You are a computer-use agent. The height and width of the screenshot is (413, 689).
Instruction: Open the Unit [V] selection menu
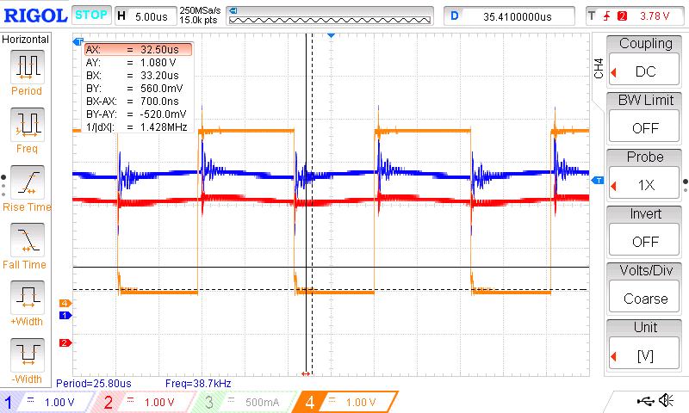coord(644,354)
